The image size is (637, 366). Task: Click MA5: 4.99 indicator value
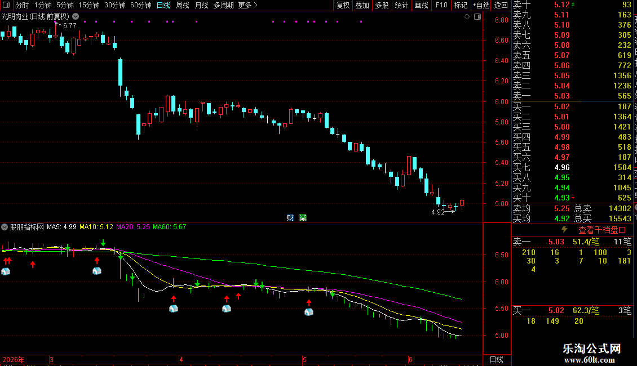pos(61,227)
